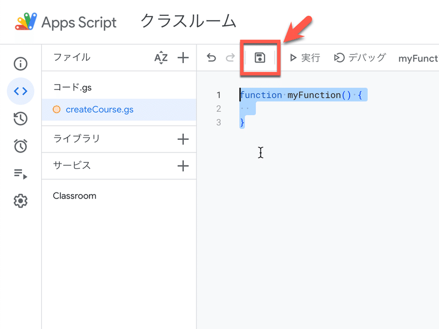Open the Executions log list icon
The height and width of the screenshot is (329, 439).
coord(20,173)
